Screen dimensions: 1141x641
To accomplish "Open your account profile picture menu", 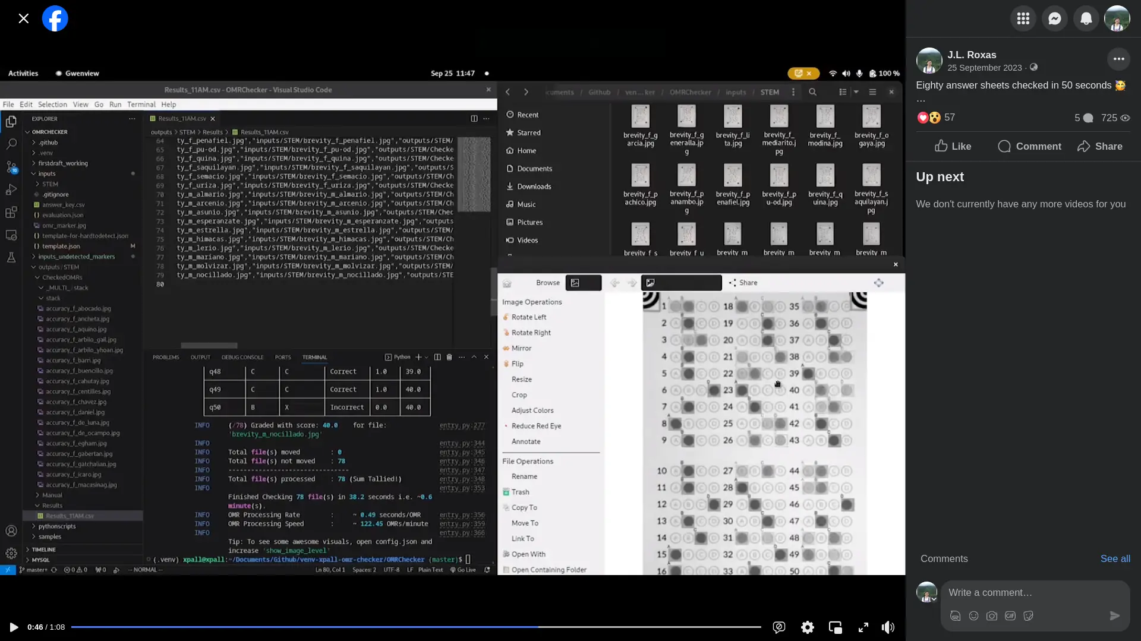I will click(x=1117, y=18).
